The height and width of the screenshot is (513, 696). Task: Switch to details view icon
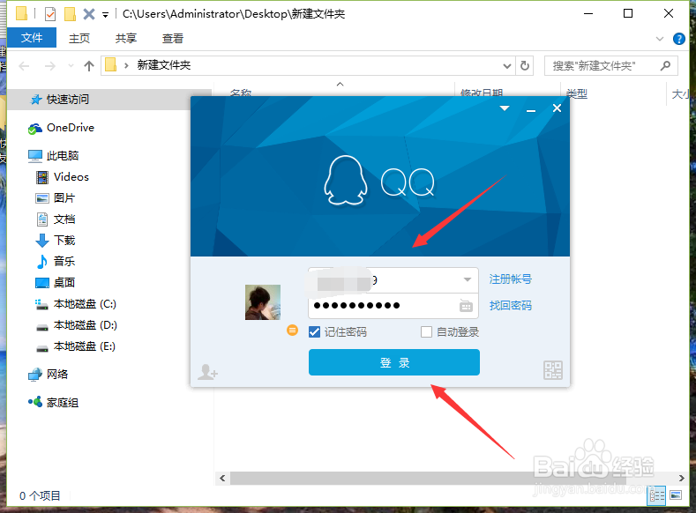coord(657,495)
